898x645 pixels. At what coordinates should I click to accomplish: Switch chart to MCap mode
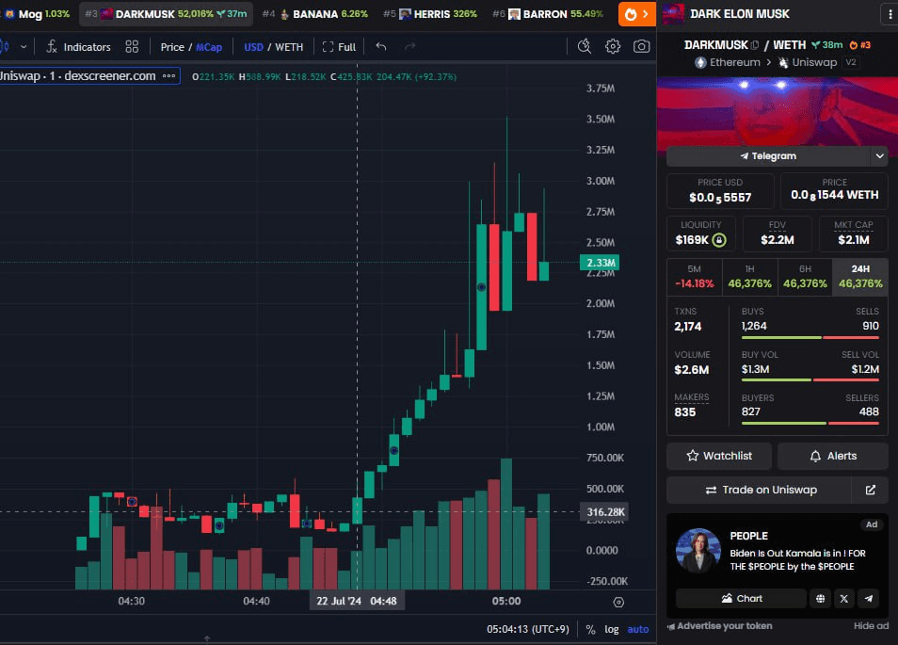coord(209,47)
